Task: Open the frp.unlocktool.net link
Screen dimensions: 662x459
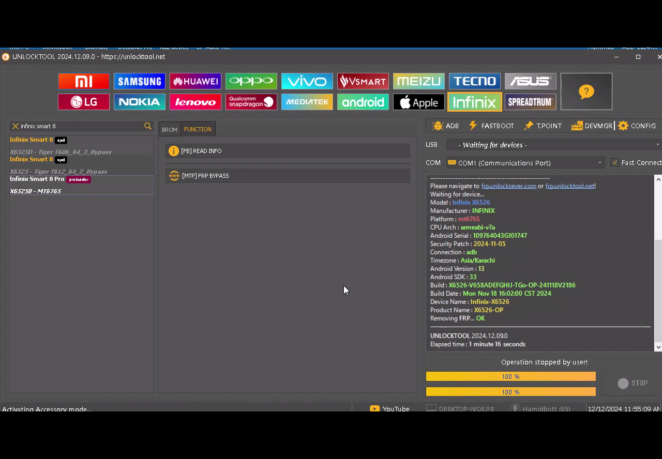Action: point(570,186)
